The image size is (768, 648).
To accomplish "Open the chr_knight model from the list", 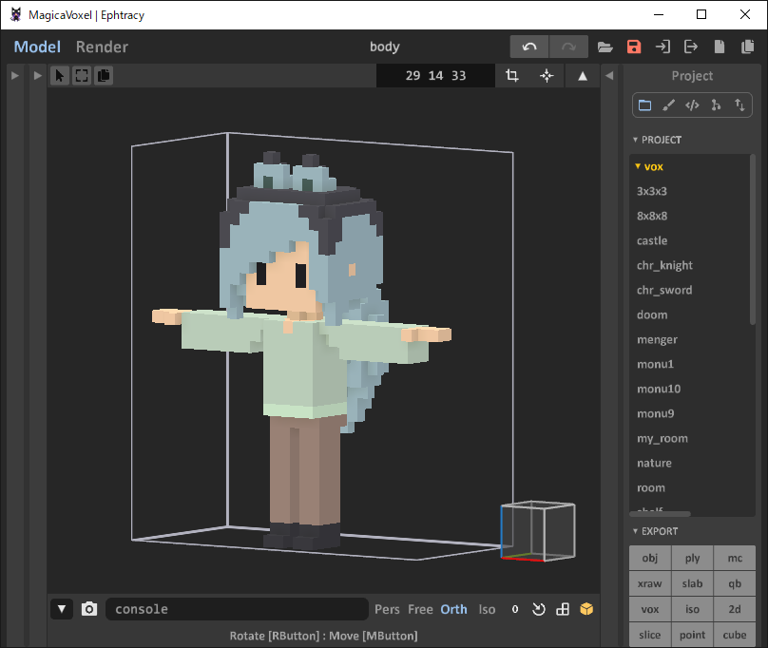I will click(x=664, y=265).
